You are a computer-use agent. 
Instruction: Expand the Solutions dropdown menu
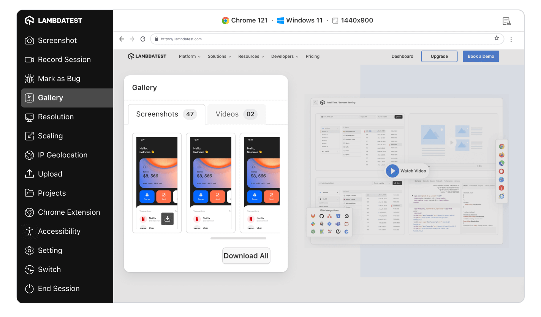219,56
